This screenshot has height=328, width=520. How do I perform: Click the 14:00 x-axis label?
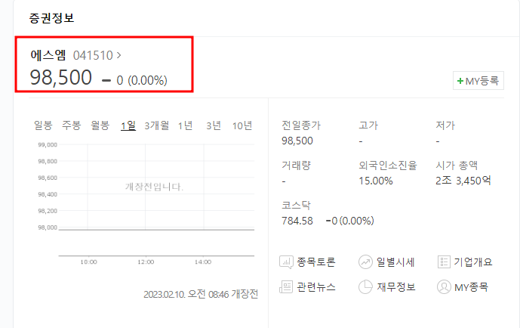(203, 262)
